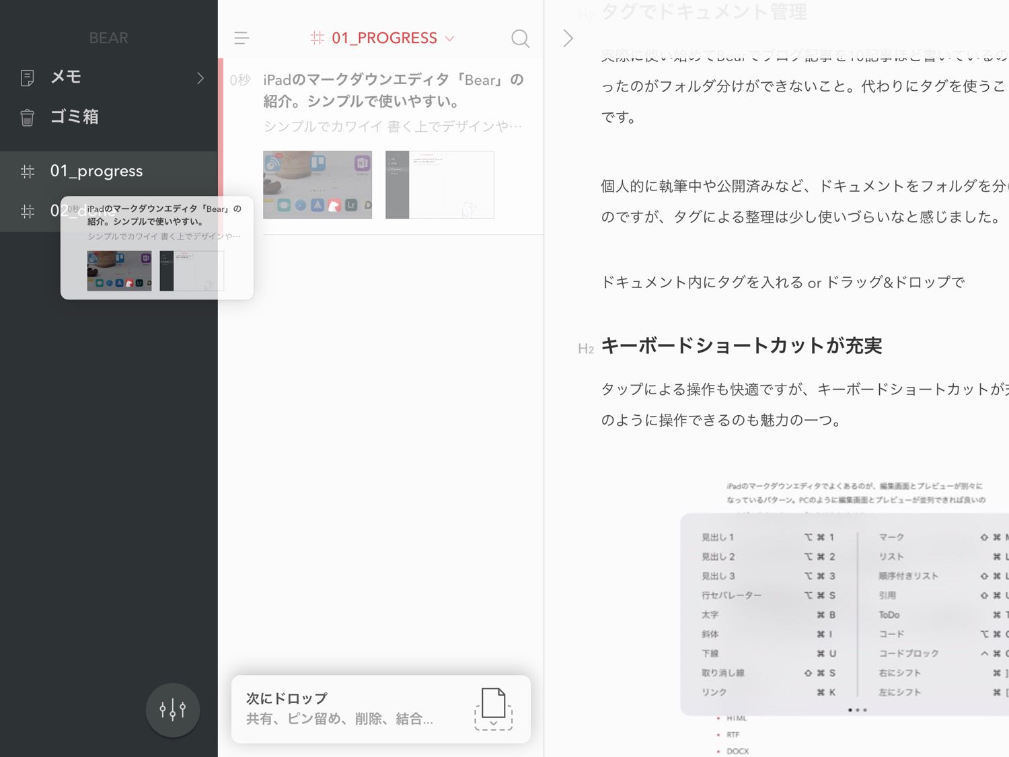Click the trash can icon
The image size is (1009, 757).
pos(28,118)
